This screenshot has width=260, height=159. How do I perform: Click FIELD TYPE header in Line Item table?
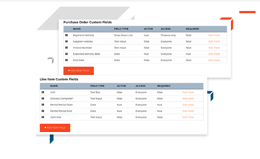pyautogui.click(x=97, y=86)
